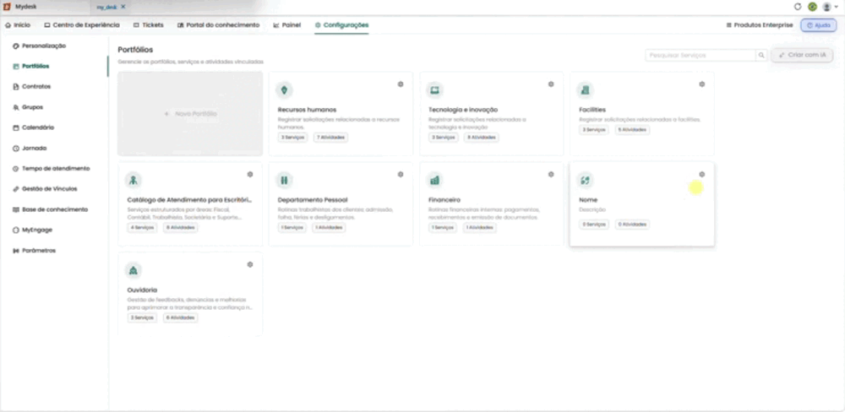Switch to the my_desk tab
The height and width of the screenshot is (412, 845).
106,7
